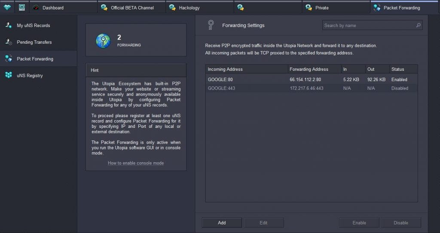Click the Packet Forwarding tab icon
This screenshot has width=440, height=233.
[377, 8]
